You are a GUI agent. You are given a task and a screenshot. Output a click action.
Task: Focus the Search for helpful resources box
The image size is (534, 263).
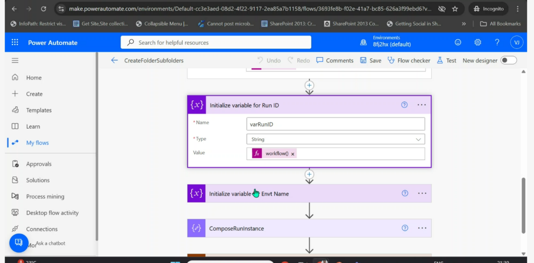(215, 43)
